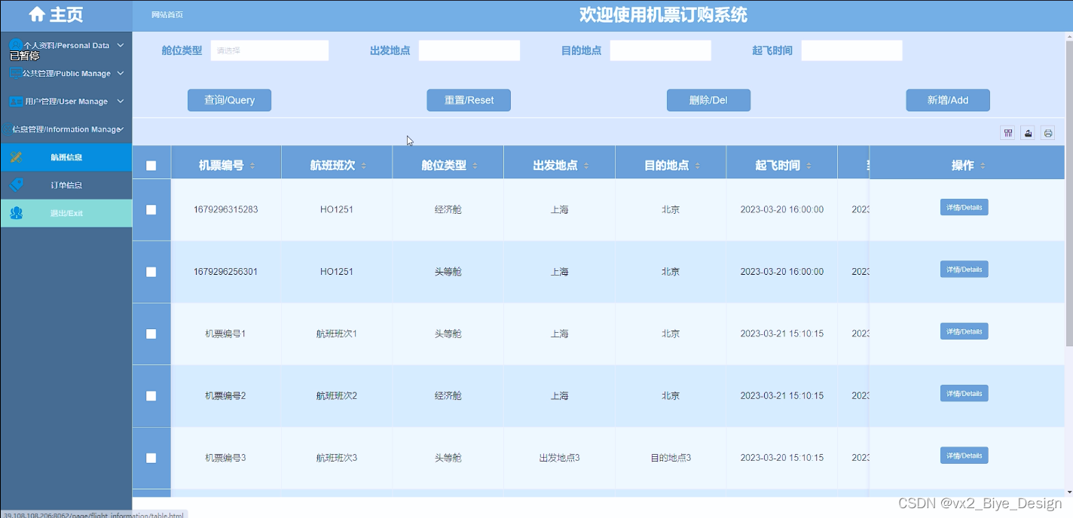This screenshot has width=1073, height=518.
Task: Sort by 操作 column arrows
Action: (x=983, y=166)
